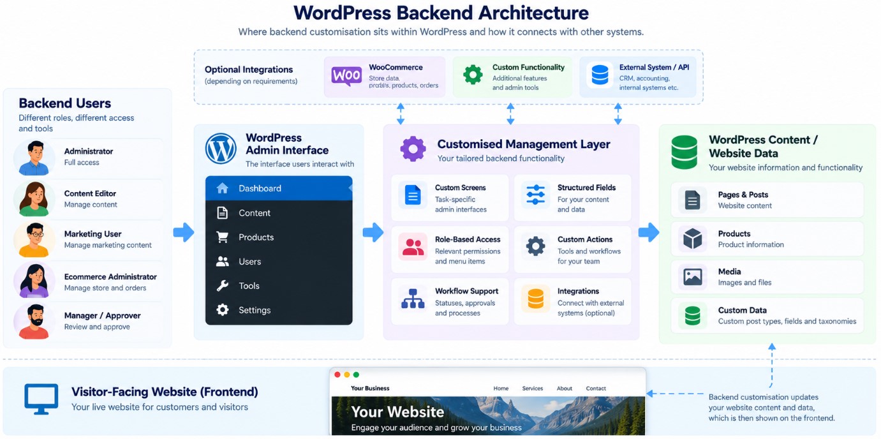Click the Pages & Posts label
This screenshot has width=881, height=439.
[x=743, y=195]
